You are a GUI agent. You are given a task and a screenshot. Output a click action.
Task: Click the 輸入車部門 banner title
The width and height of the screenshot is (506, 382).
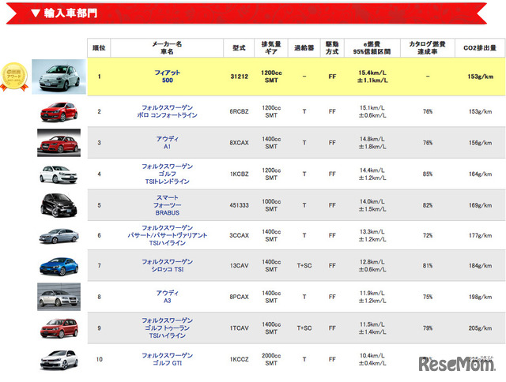(70, 13)
